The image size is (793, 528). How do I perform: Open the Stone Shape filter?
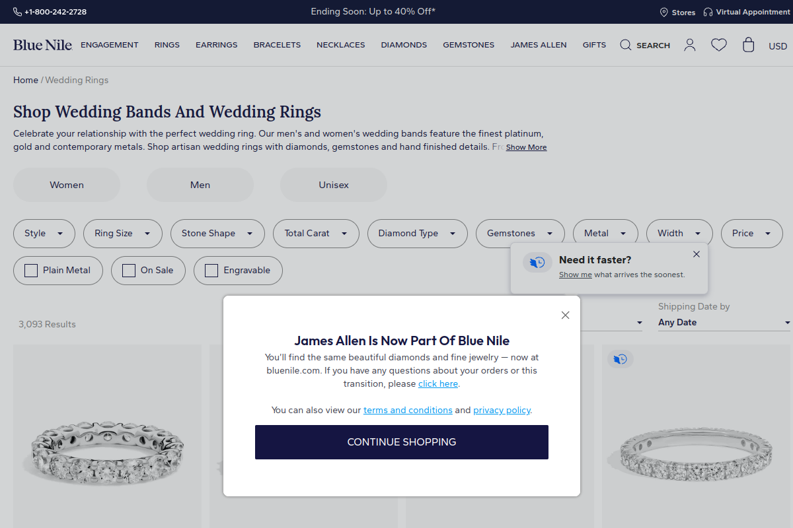tap(217, 234)
